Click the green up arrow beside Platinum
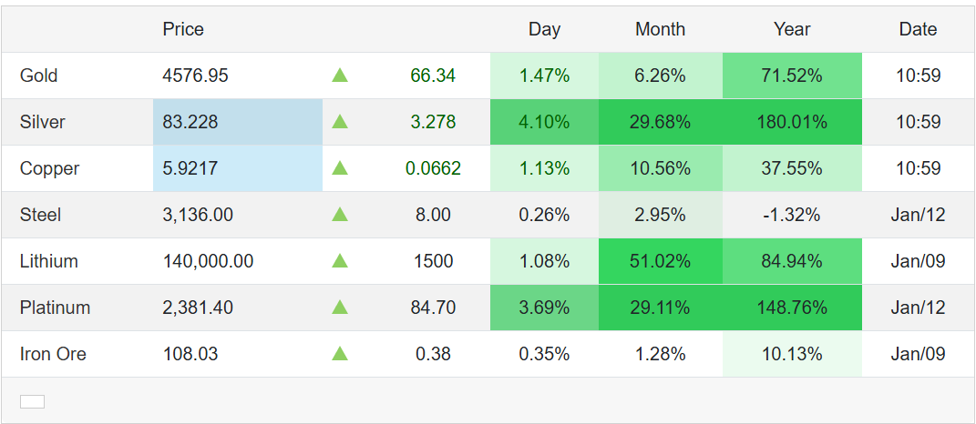976x424 pixels. [x=340, y=308]
